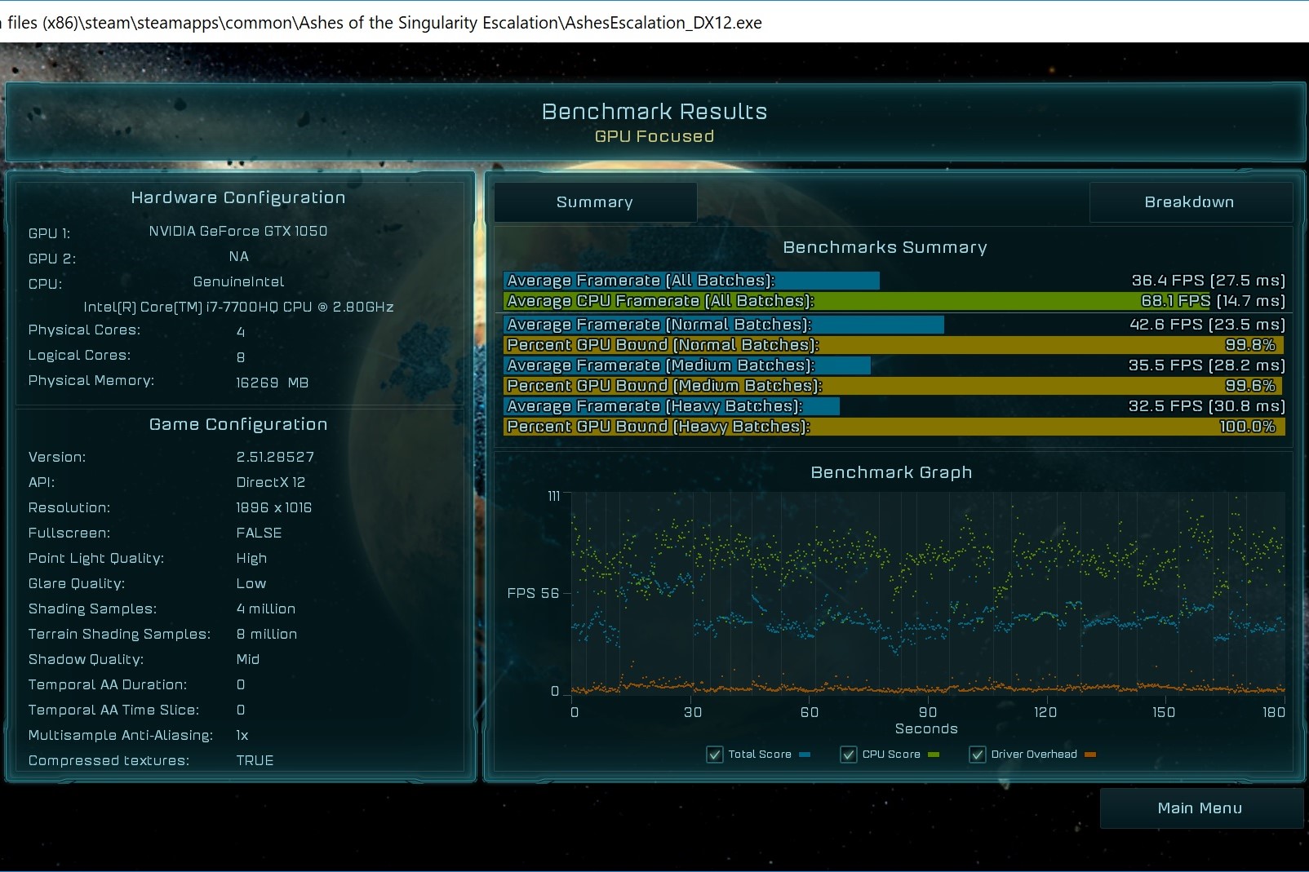Click the Benchmark Results title
This screenshot has height=872, width=1309.
[654, 112]
